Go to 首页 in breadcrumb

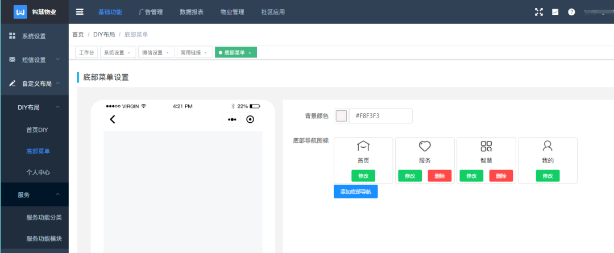(x=78, y=35)
